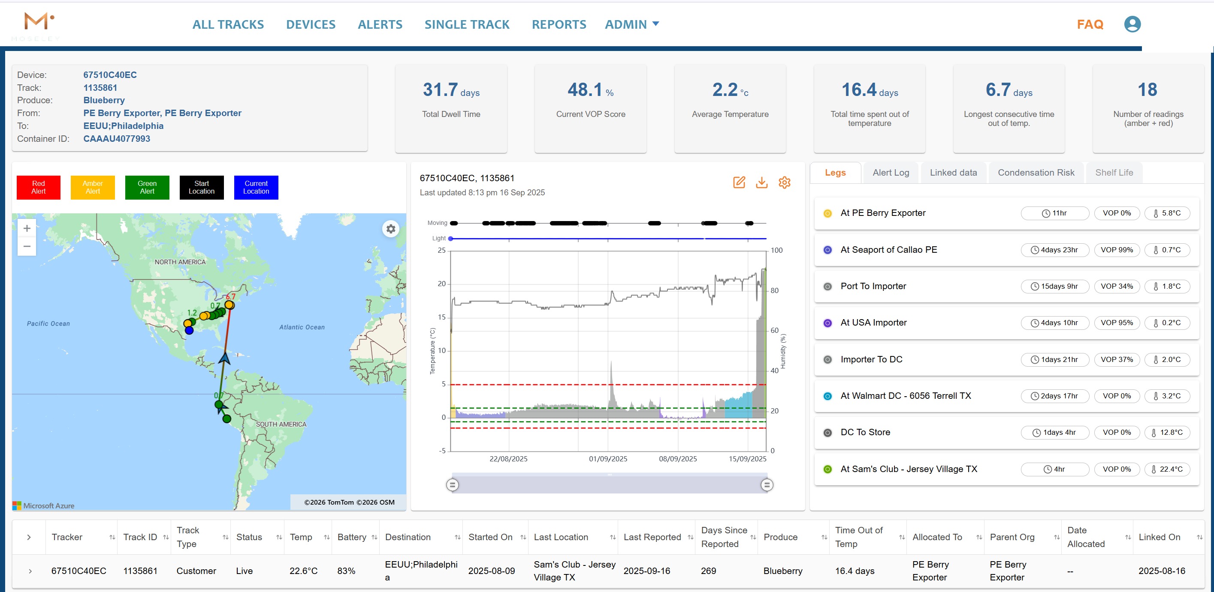Image resolution: width=1214 pixels, height=592 pixels.
Task: Open the edit chart pencil icon
Action: point(739,182)
